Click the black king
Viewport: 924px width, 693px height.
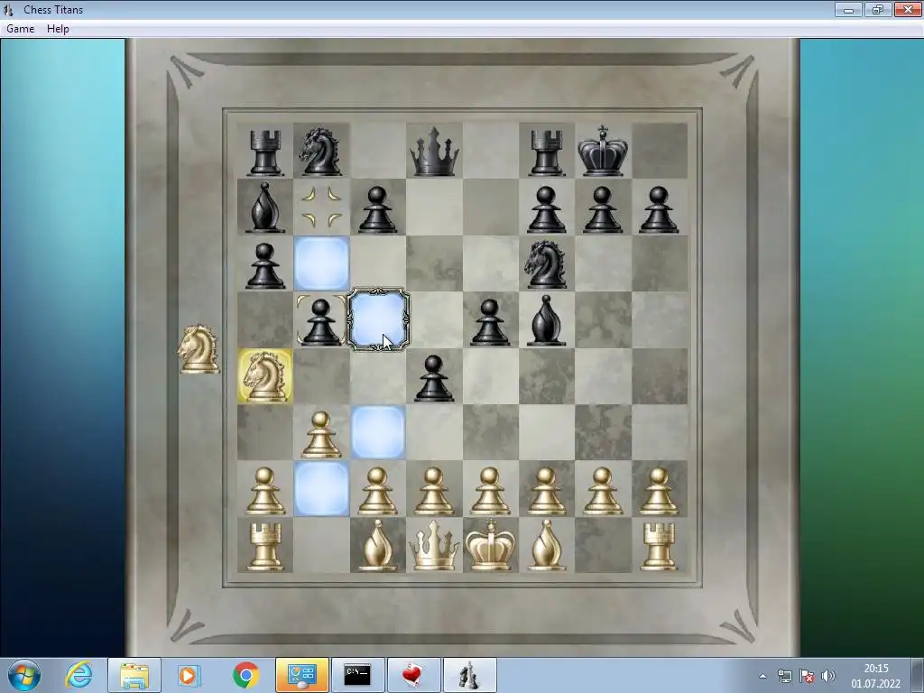click(x=602, y=151)
